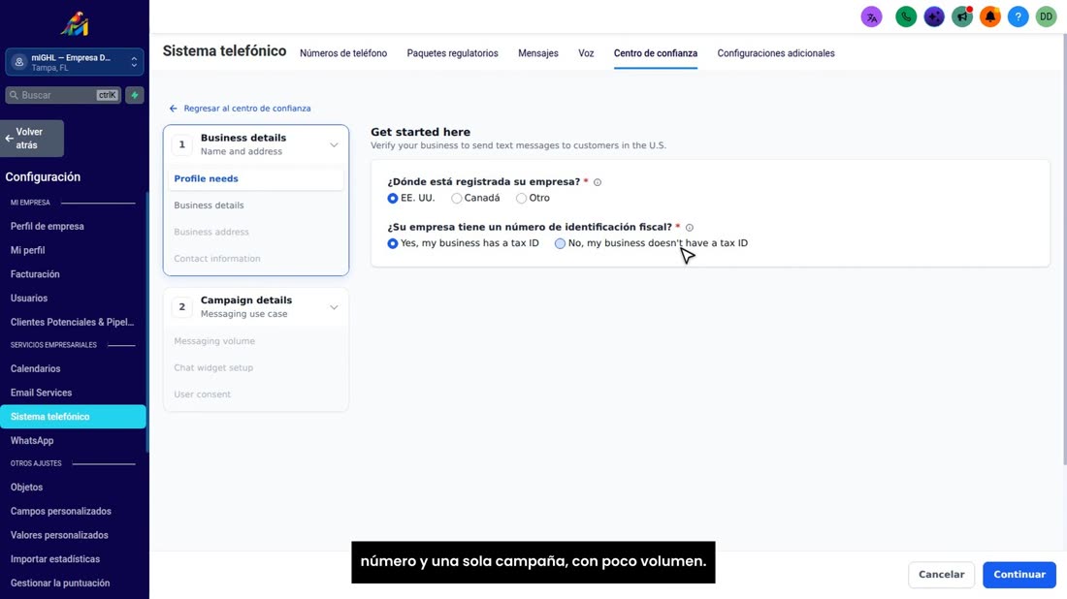Screen dimensions: 1067x599
Task: Open Facturación in sidebar
Action: tap(35, 274)
